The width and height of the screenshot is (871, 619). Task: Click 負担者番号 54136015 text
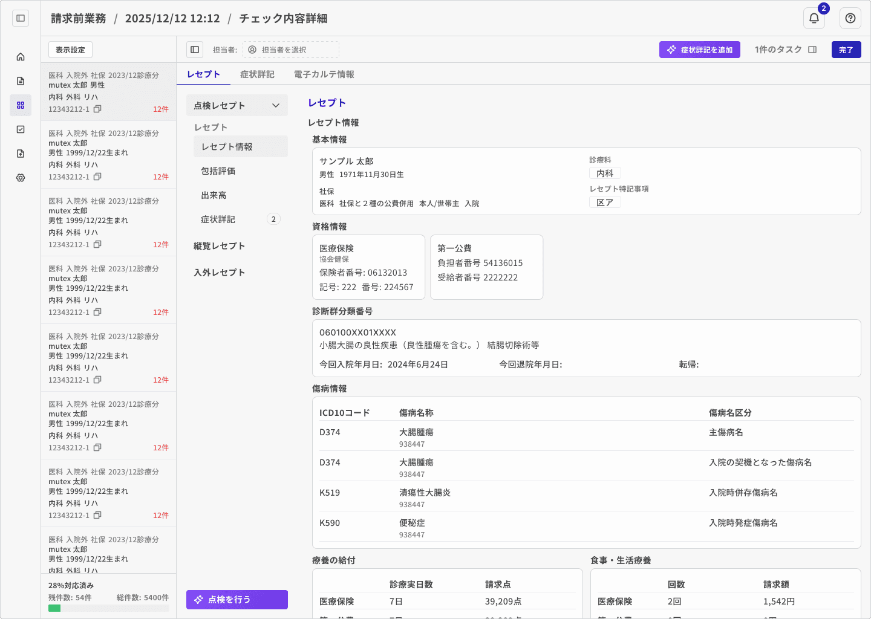[480, 263]
